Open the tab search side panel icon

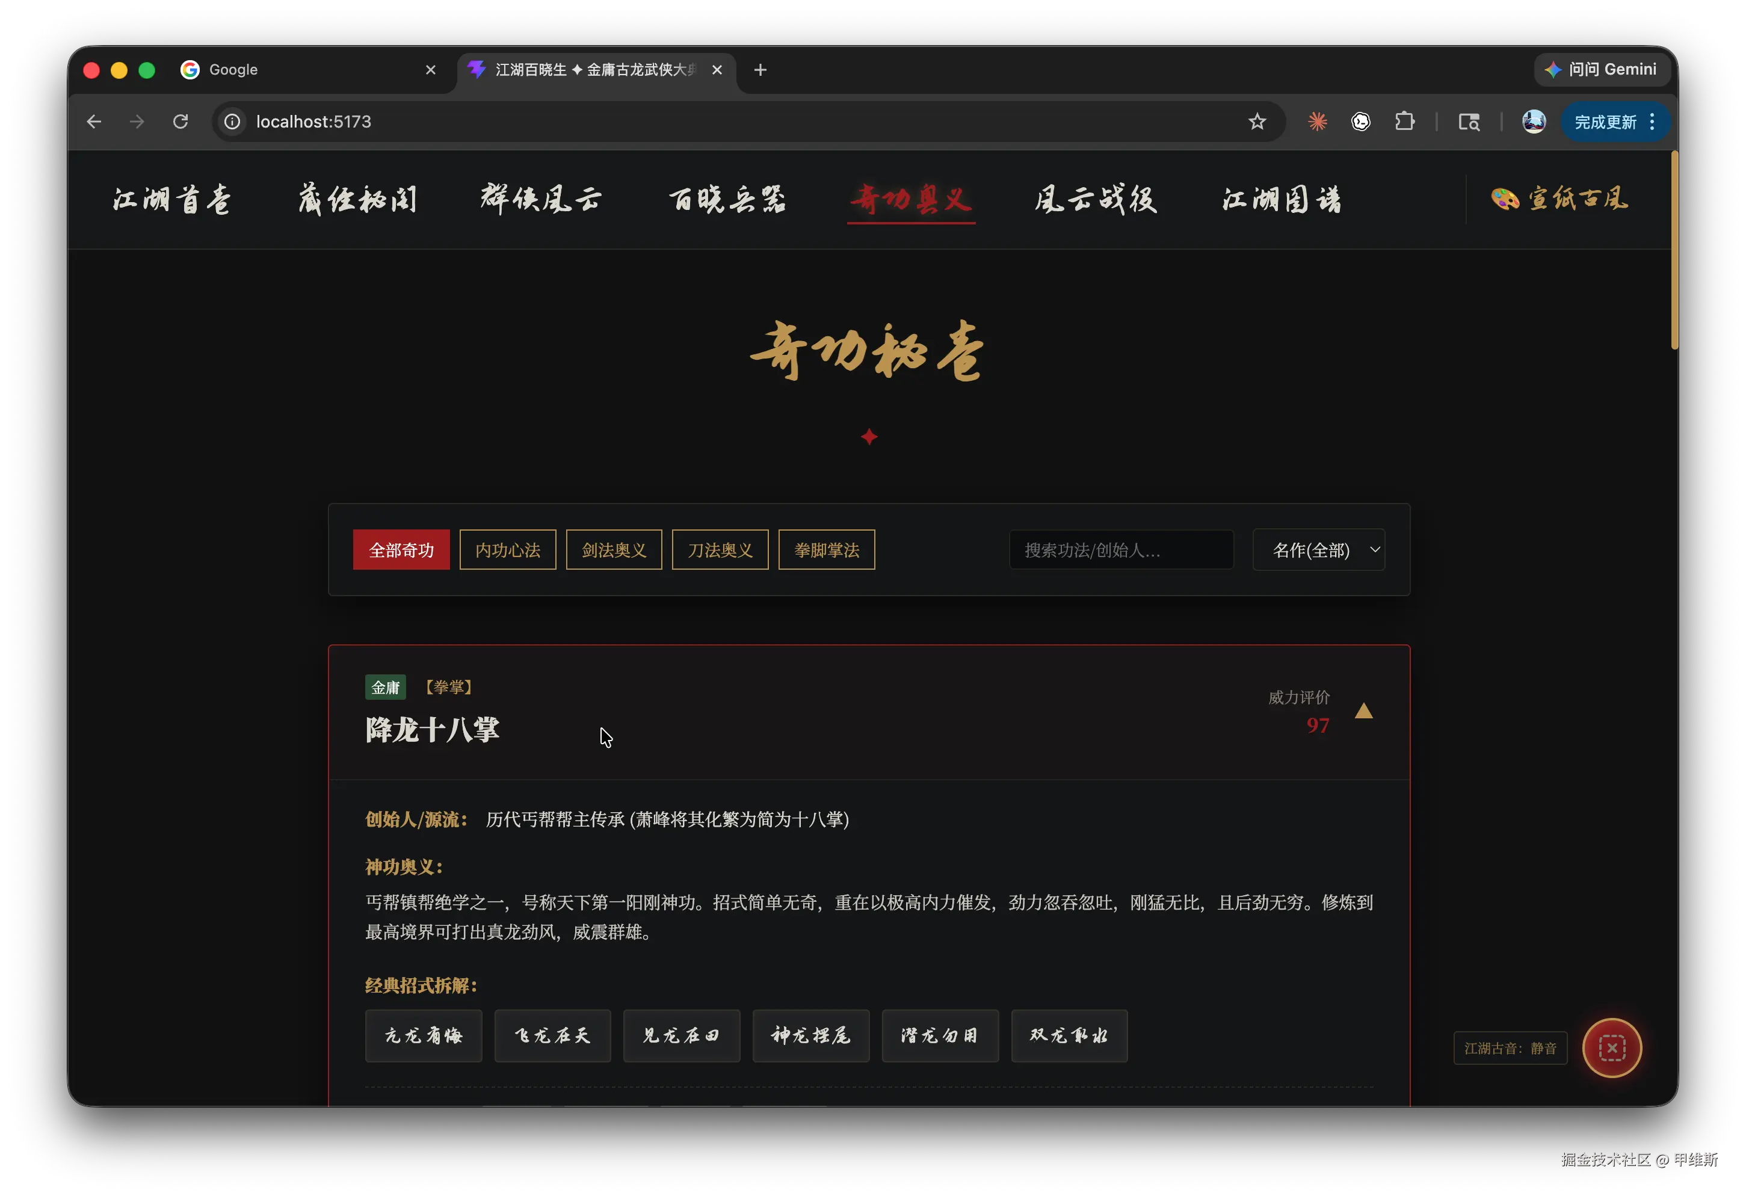(1469, 122)
